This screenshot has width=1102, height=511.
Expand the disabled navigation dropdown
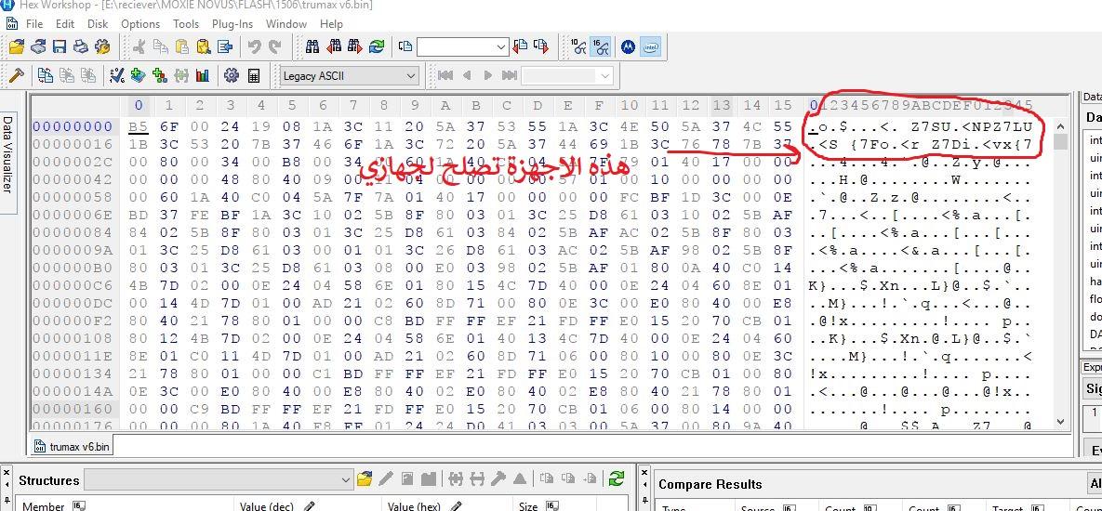(x=604, y=76)
